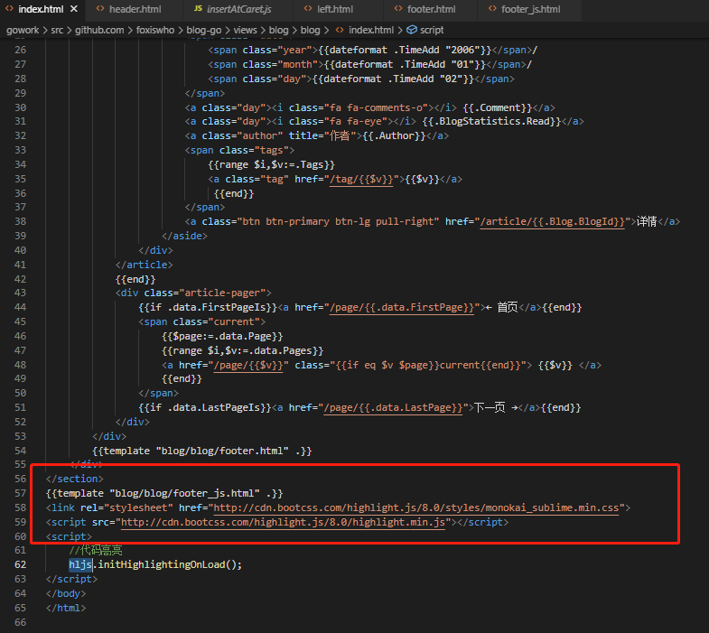Viewport: 709px width, 633px height.
Task: Follow the highlight.min.js script src link
Action: pyautogui.click(x=283, y=523)
